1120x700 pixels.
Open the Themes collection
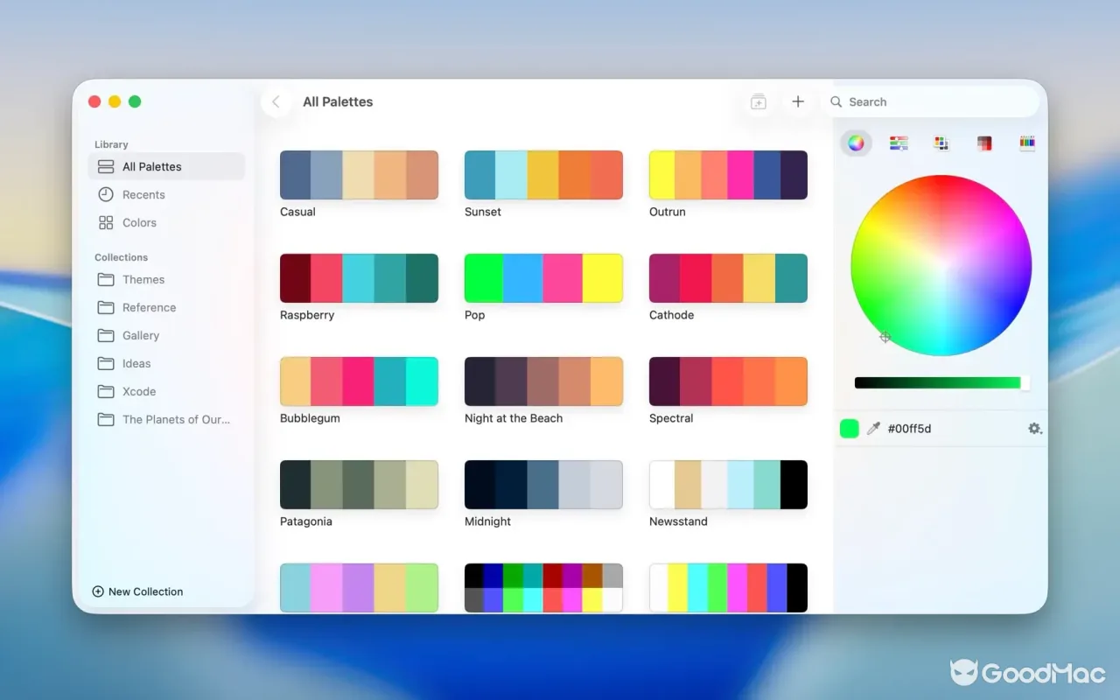point(166,279)
